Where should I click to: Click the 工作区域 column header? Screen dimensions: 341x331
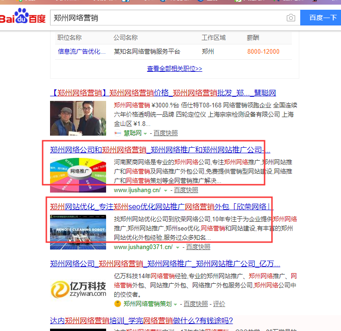pyautogui.click(x=214, y=37)
